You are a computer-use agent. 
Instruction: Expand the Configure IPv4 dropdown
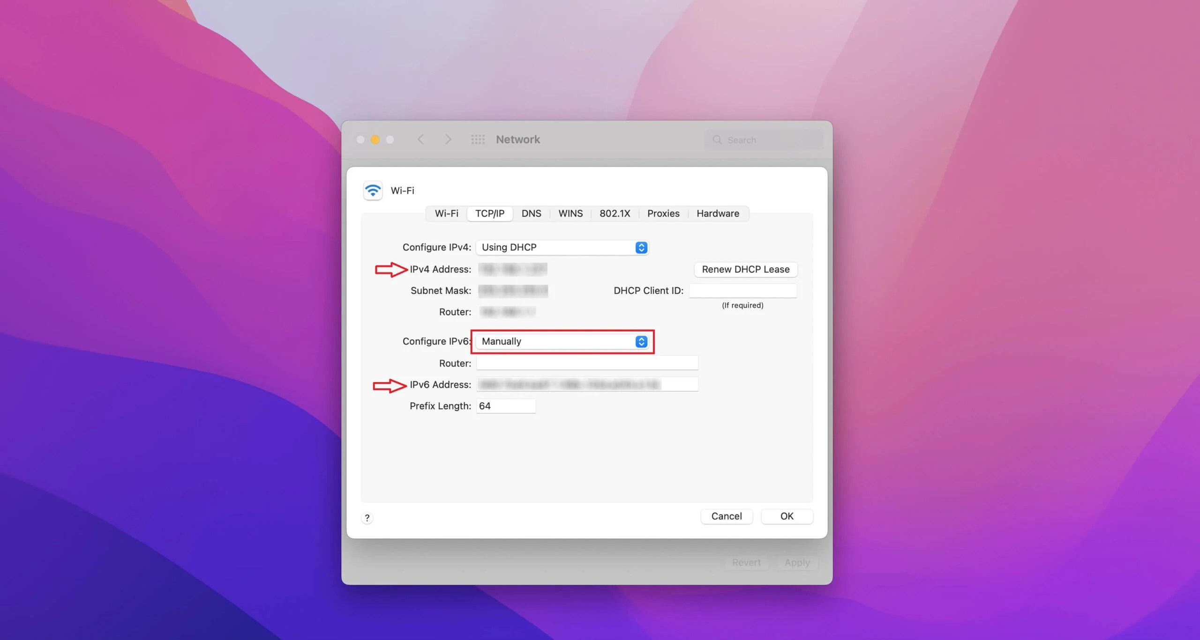click(x=562, y=247)
